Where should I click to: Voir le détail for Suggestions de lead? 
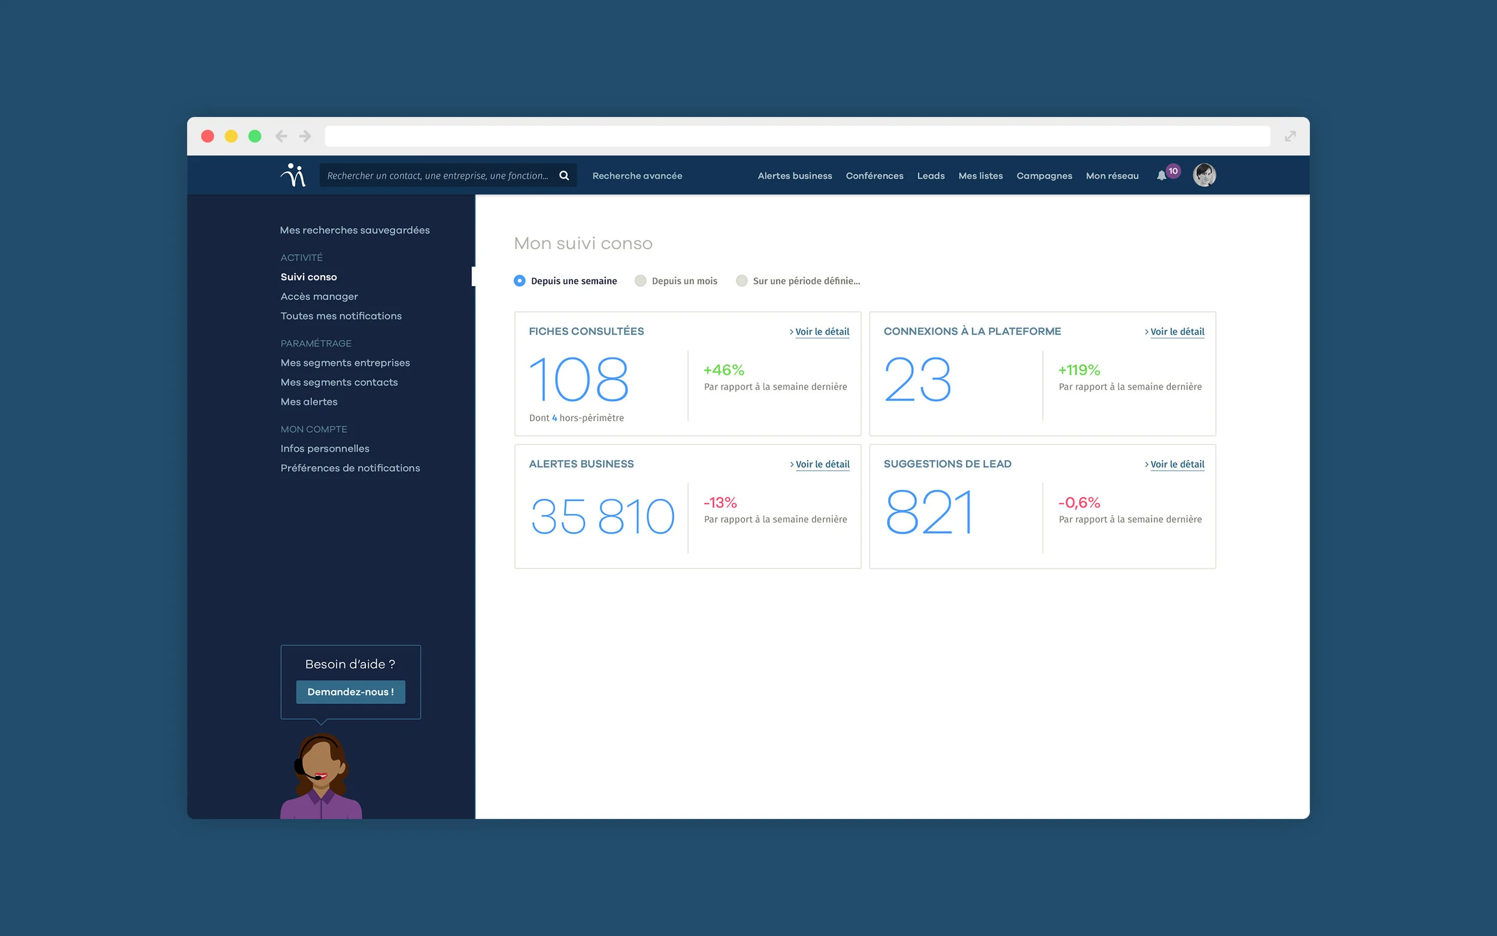click(x=1174, y=464)
